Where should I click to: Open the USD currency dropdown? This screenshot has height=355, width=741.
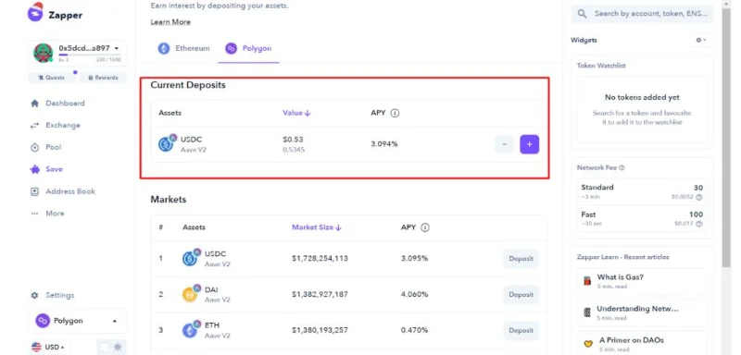[49, 347]
